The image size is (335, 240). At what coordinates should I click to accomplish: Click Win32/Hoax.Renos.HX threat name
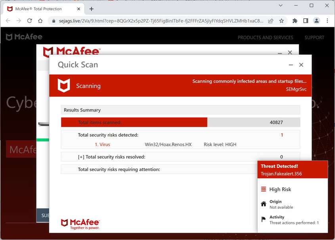[168, 145]
